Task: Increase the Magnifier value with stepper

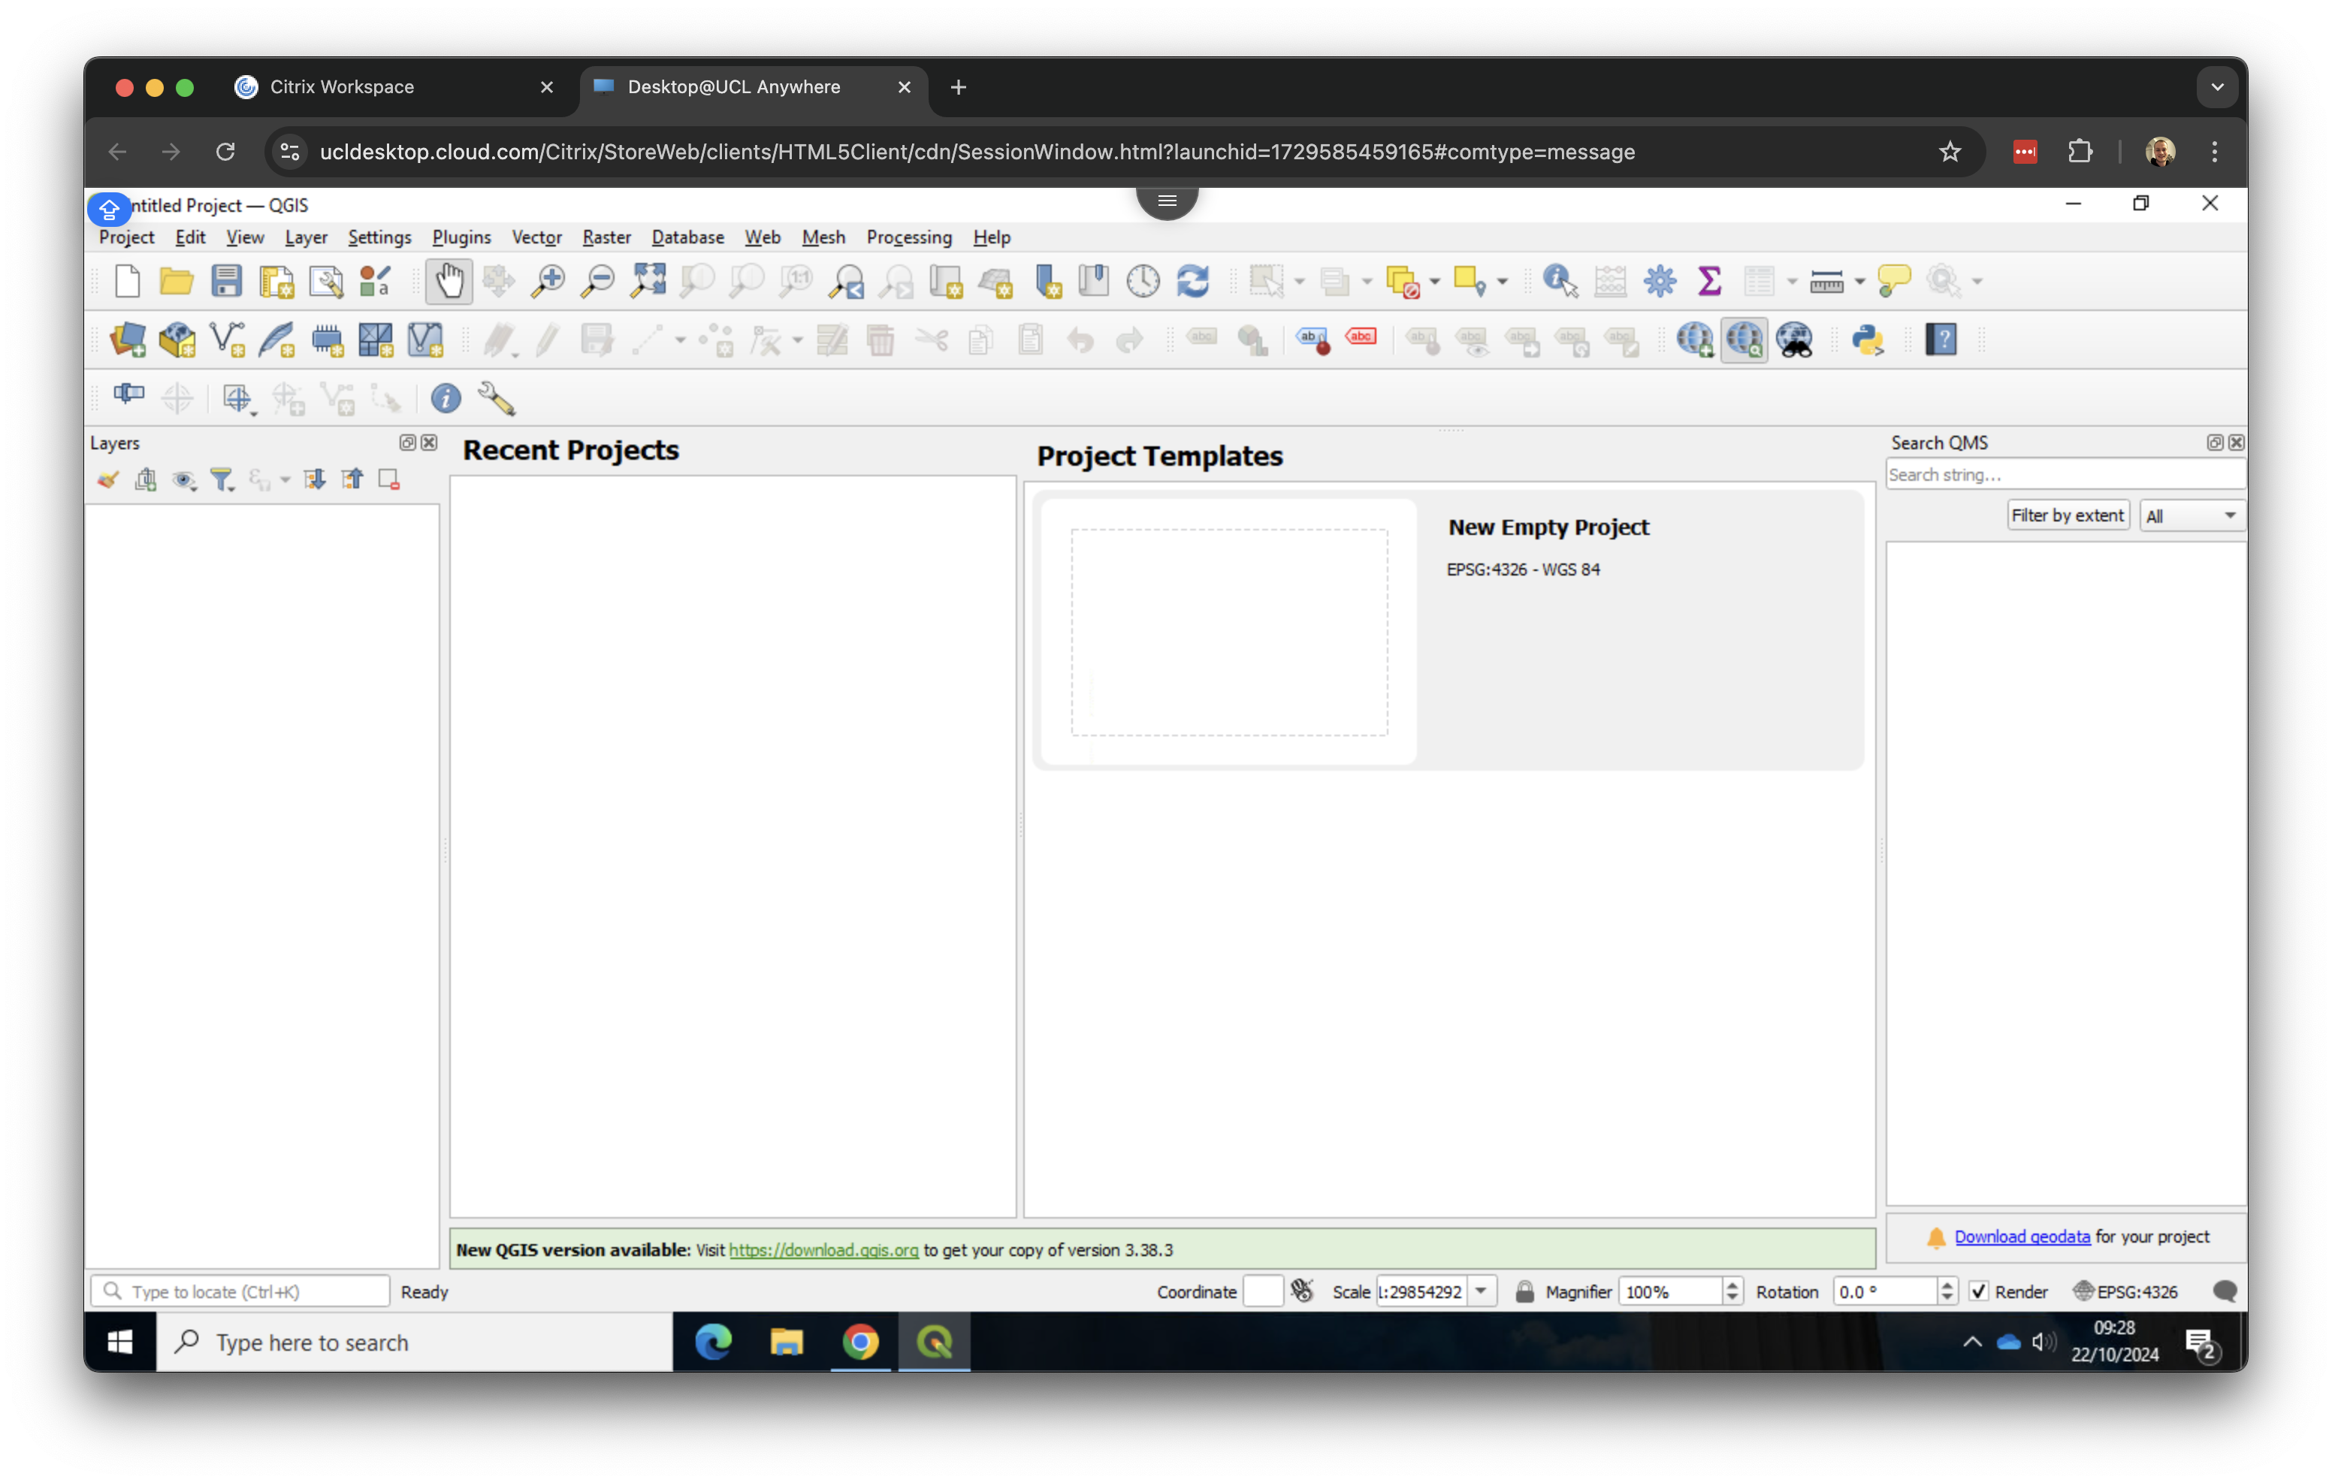Action: 1732,1285
